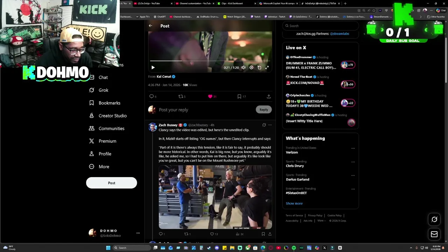Open Creator Studio in sidebar
This screenshot has width=448, height=252.
[x=108, y=115]
